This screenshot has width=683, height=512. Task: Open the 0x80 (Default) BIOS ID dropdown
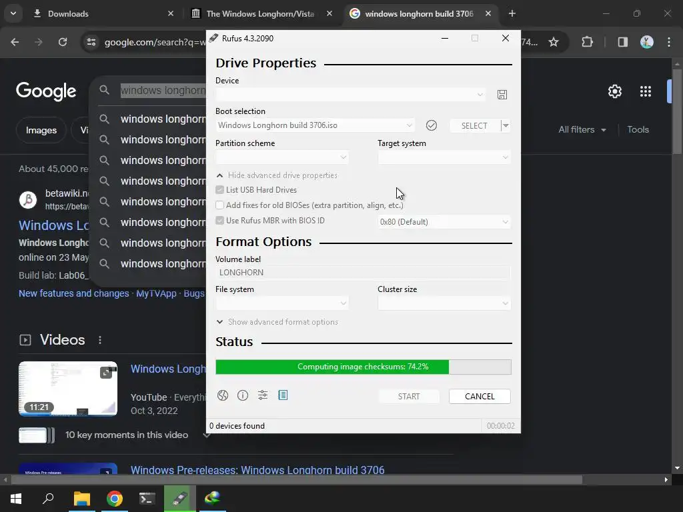pyautogui.click(x=444, y=221)
